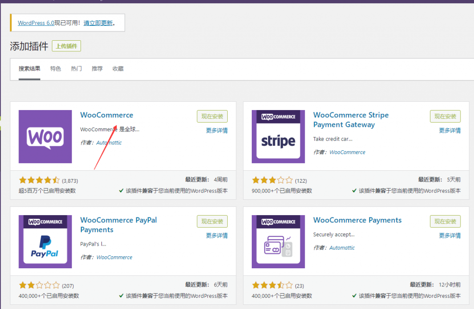The image size is (474, 309).
Task: Open the WordPress 6.0 link
Action: [36, 23]
